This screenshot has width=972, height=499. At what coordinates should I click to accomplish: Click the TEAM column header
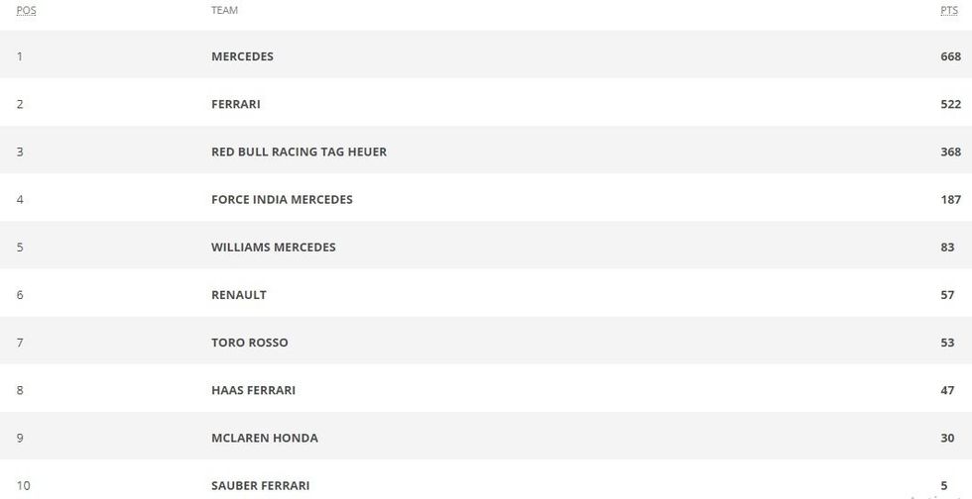[x=224, y=10]
